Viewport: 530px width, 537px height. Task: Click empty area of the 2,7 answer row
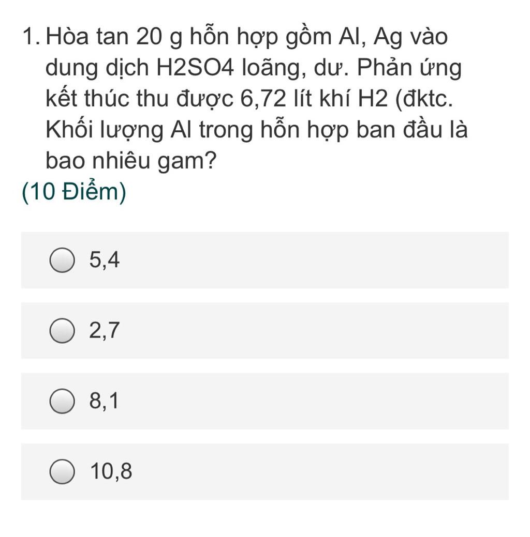[x=309, y=330]
